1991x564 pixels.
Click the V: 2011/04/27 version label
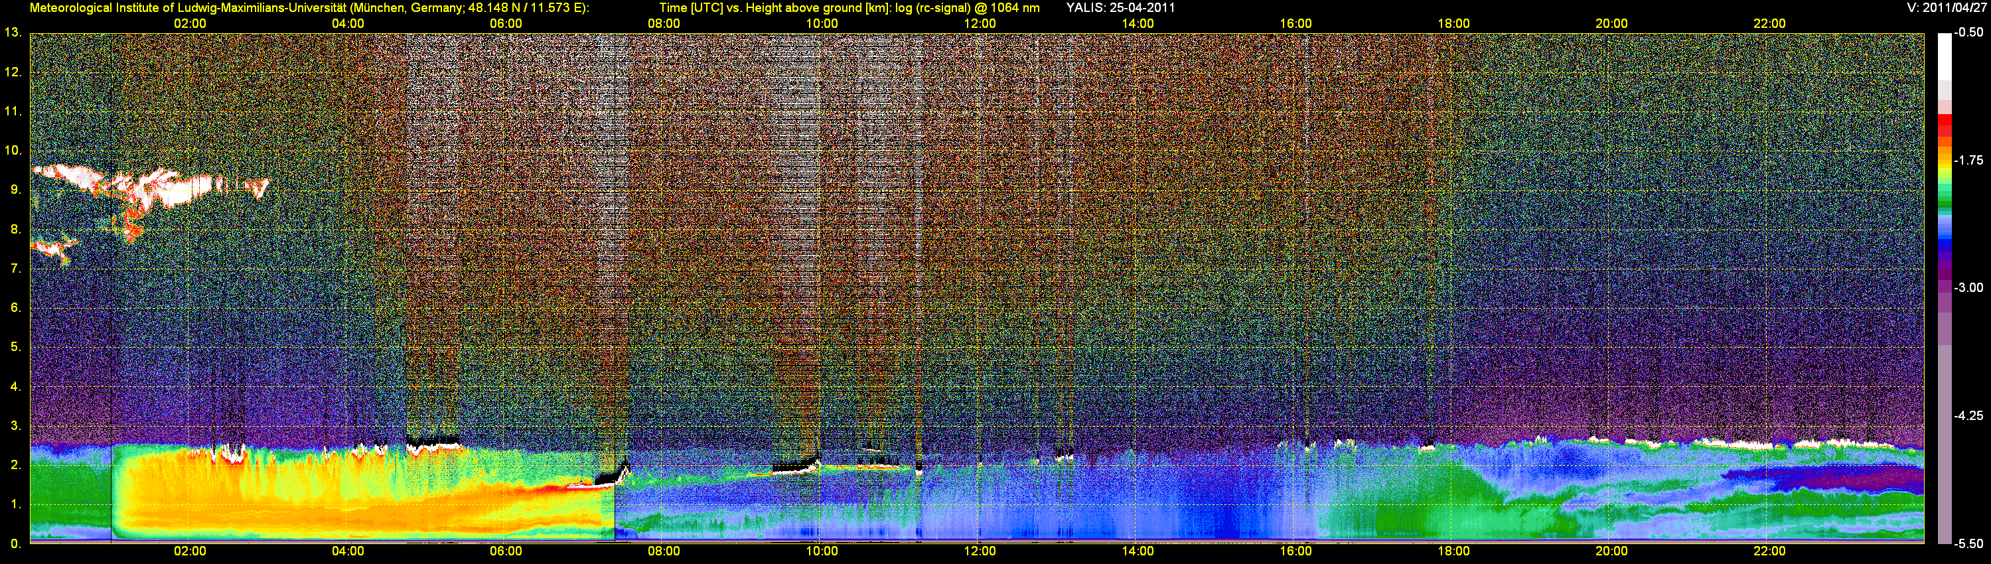click(1945, 8)
